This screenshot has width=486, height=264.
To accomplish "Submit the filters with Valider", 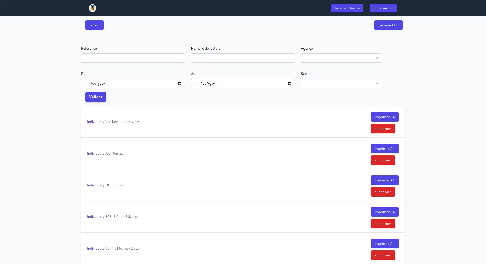I will tap(96, 97).
